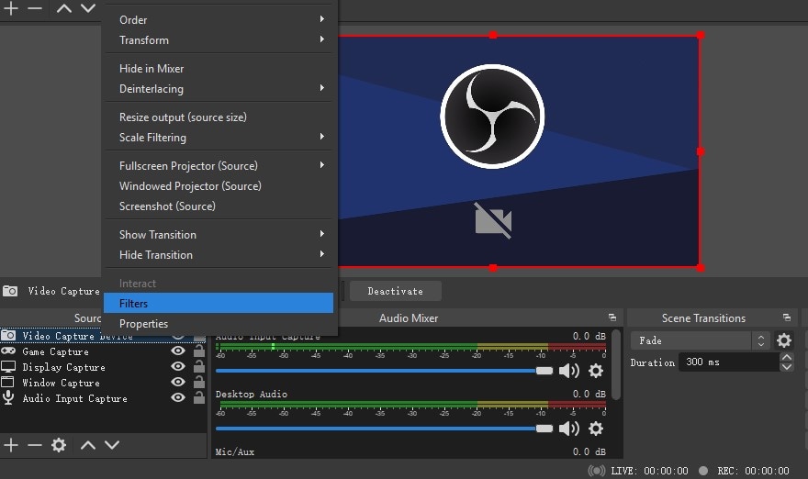Open the Fade transition dropdown
This screenshot has width=808, height=479.
coord(701,340)
